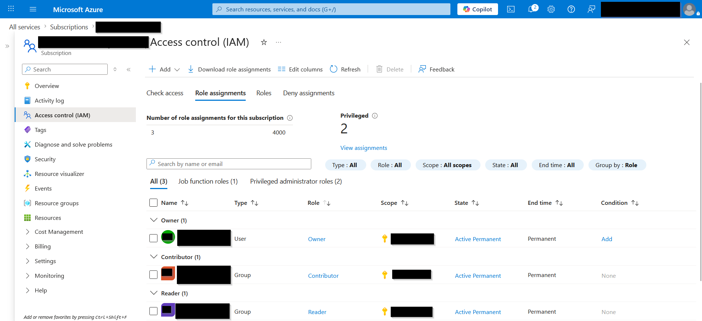The width and height of the screenshot is (702, 321).
Task: Open the Copilot button
Action: tap(478, 9)
